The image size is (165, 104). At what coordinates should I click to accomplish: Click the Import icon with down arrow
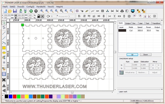[21, 11]
